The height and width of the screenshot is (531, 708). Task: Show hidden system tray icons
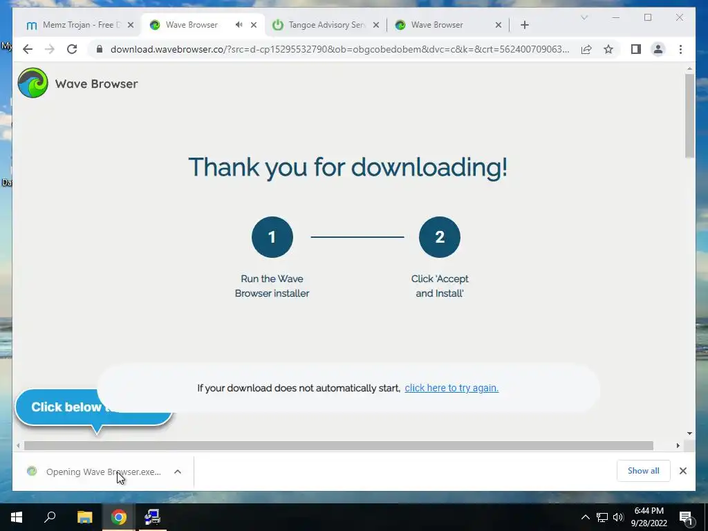pos(585,517)
